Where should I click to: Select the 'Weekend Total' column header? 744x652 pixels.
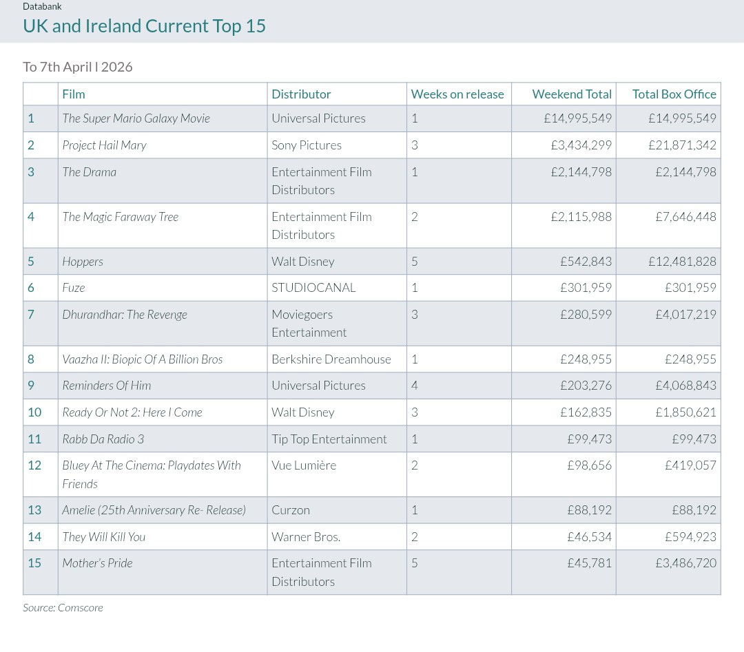(572, 94)
